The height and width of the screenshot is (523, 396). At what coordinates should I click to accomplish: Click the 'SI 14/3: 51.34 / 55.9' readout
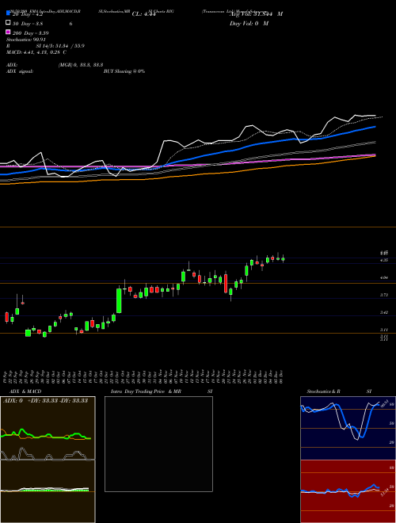point(60,46)
